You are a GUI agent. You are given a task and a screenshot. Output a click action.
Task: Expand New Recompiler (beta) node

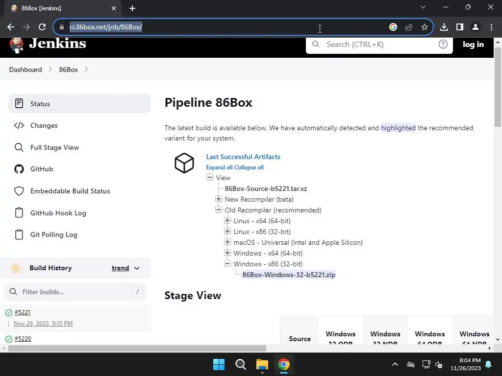(x=219, y=199)
